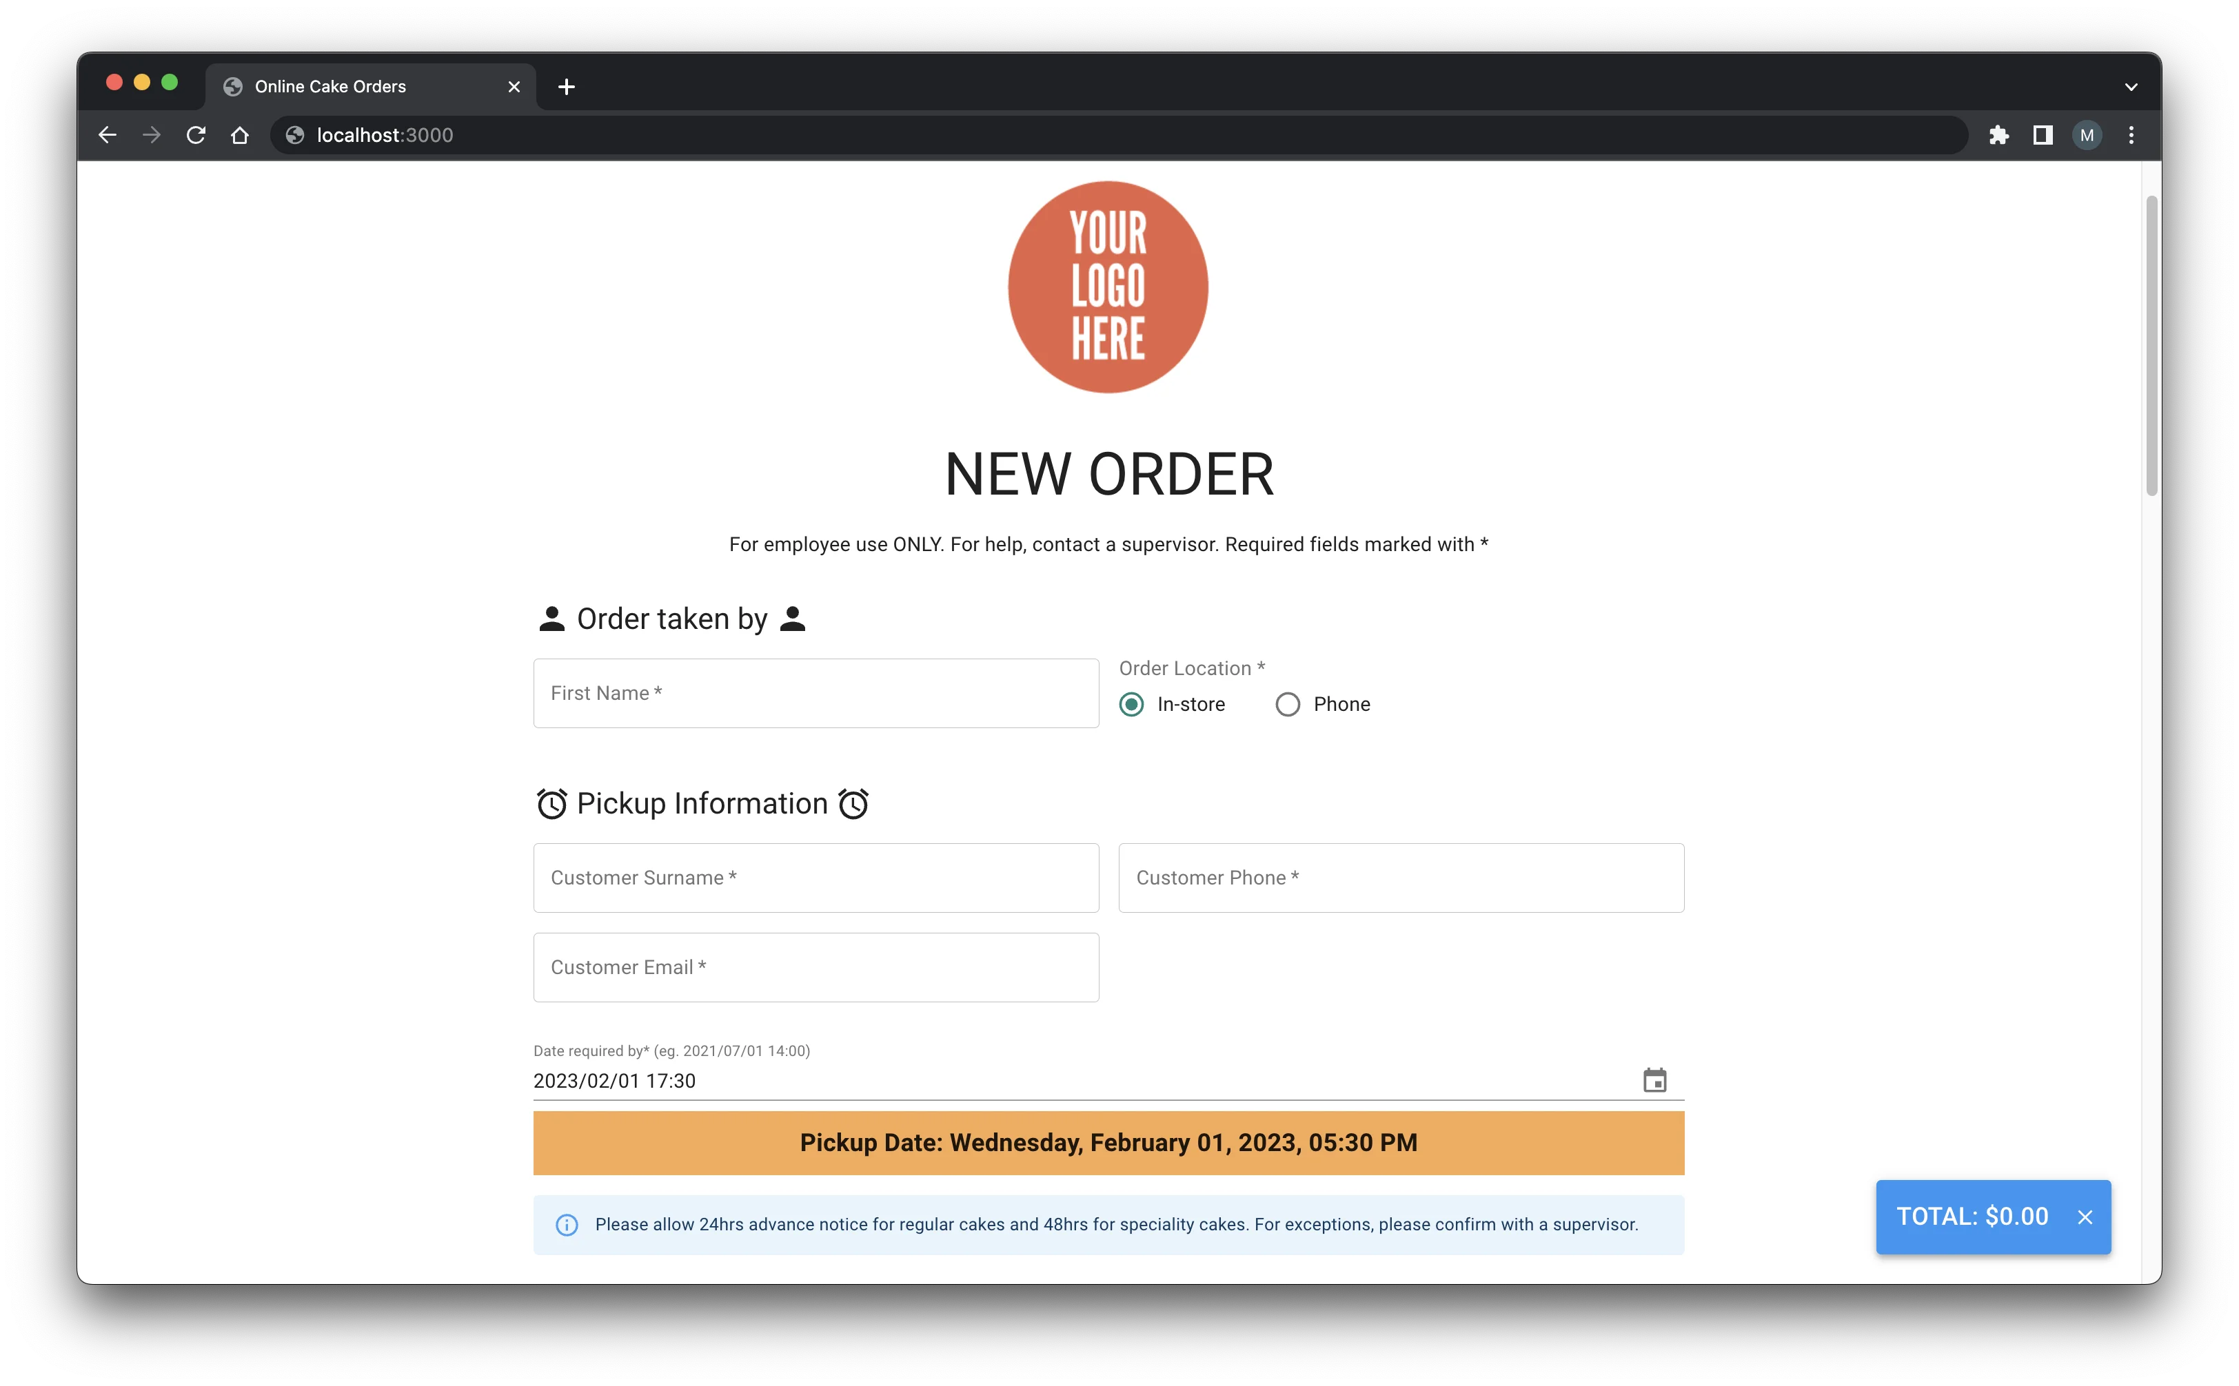Screen dimensions: 2239x1386
Task: Click the alarm clock icon before Pickup Information
Action: point(552,803)
